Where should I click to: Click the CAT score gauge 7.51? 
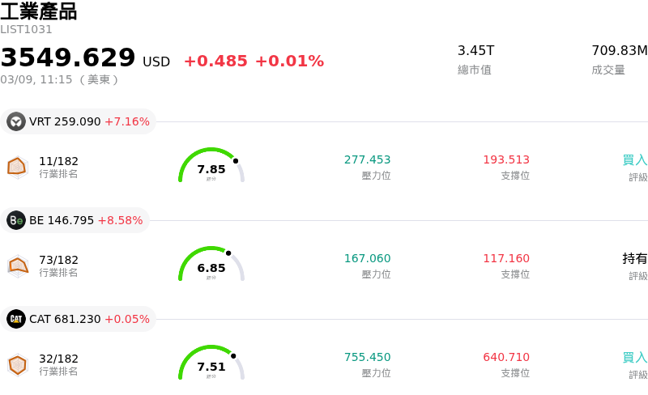211,364
